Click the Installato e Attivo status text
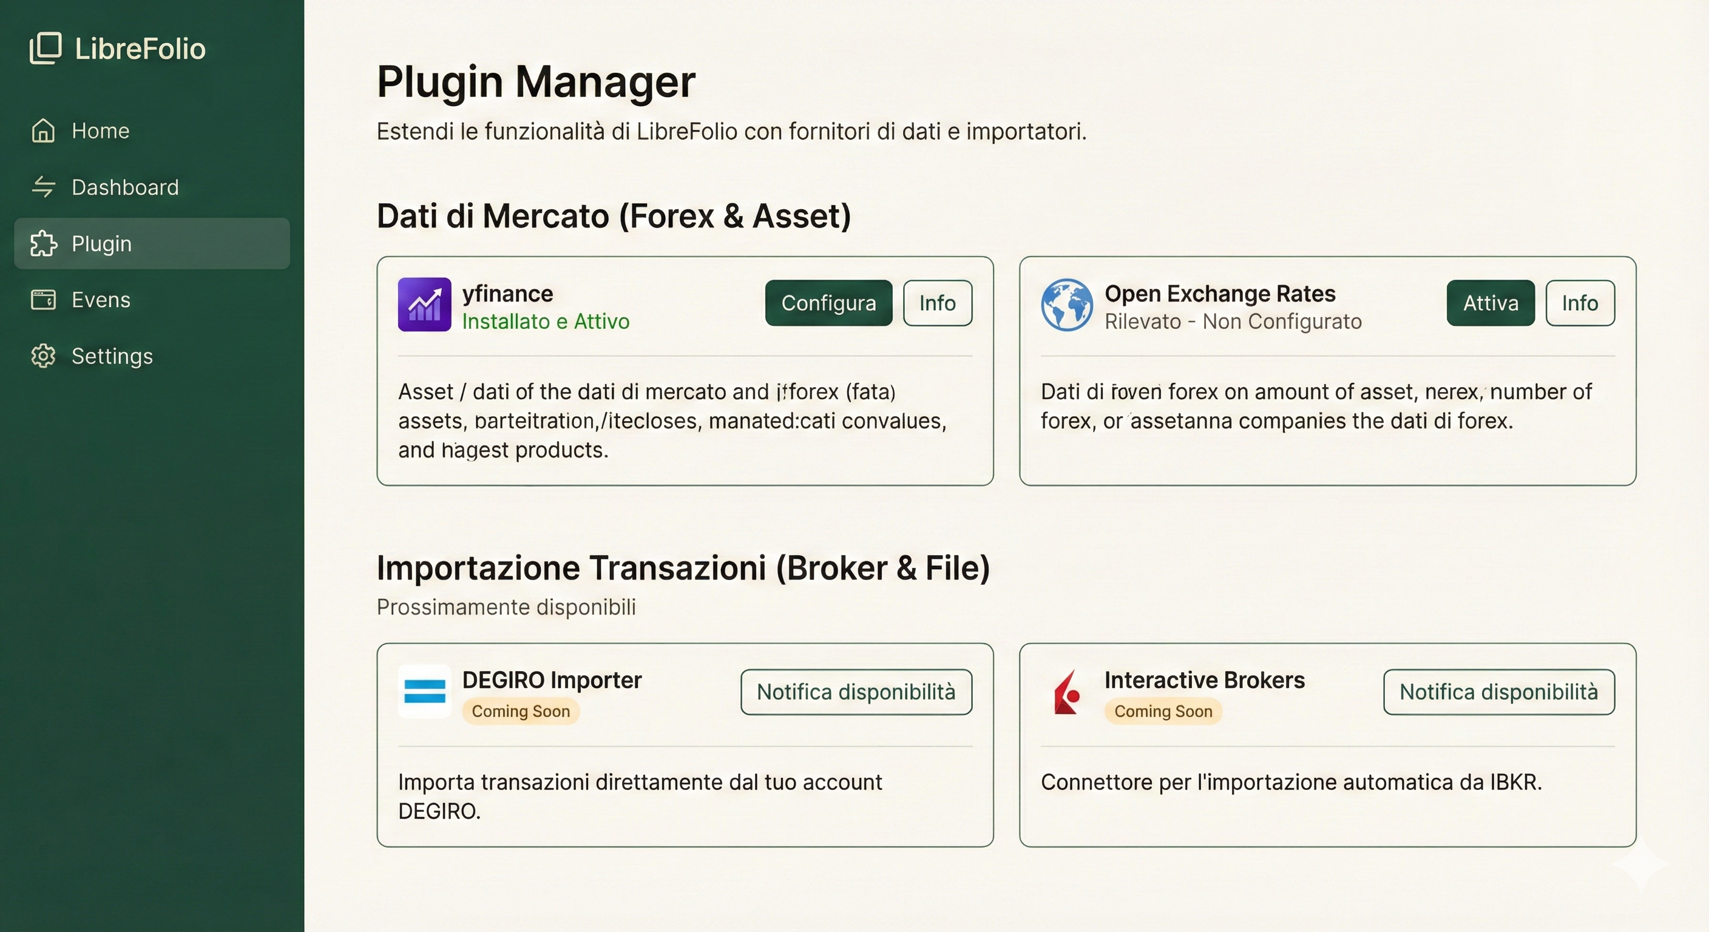The height and width of the screenshot is (932, 1709). pos(547,322)
